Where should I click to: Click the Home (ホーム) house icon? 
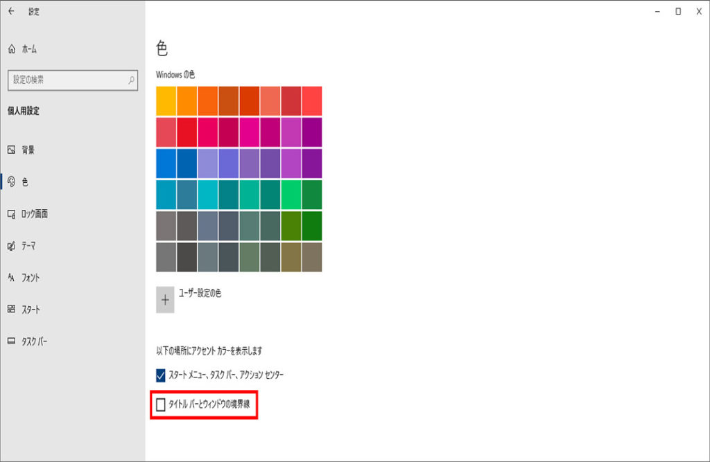click(x=11, y=49)
